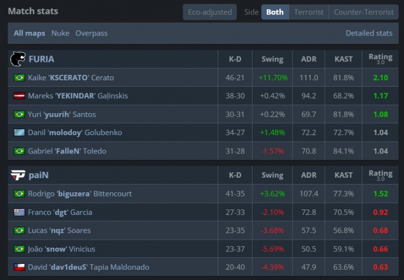The image size is (404, 280).
Task: Click the Uruguay flag beside dgt
Action: coord(19,212)
